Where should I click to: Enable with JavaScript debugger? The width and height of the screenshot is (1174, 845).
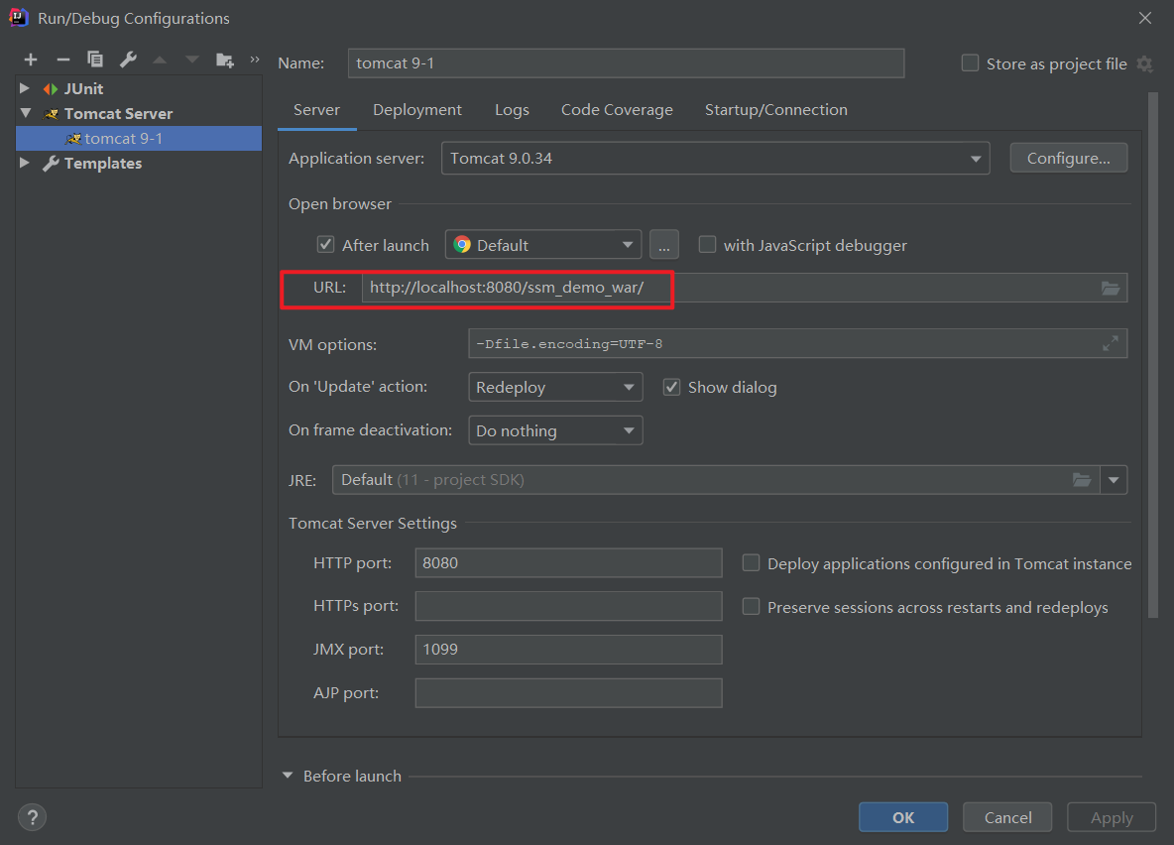click(x=707, y=244)
